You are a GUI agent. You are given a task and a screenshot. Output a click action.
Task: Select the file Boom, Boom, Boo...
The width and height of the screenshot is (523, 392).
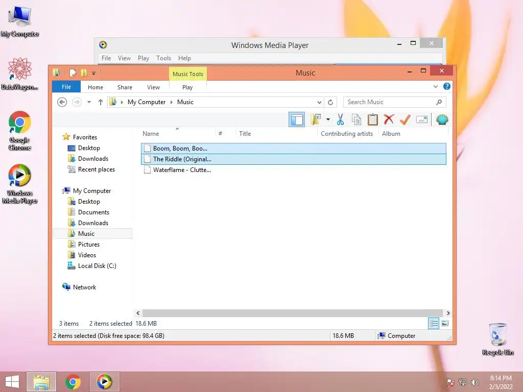[x=294, y=149]
